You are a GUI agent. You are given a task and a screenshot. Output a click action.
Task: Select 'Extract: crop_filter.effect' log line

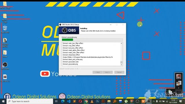71,46
